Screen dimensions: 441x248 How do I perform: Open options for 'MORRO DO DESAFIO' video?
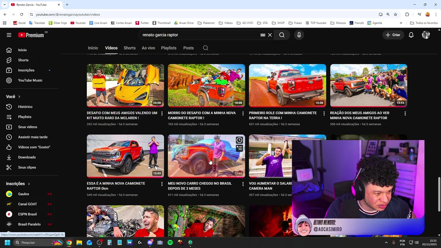[243, 113]
